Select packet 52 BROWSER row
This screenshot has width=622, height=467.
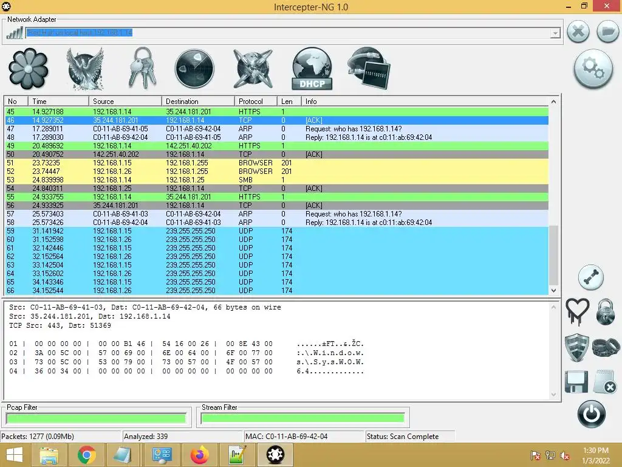pos(276,171)
